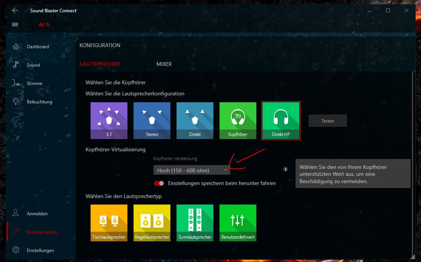
Task: Select the 5.1 speaker configuration tile
Action: point(109,121)
